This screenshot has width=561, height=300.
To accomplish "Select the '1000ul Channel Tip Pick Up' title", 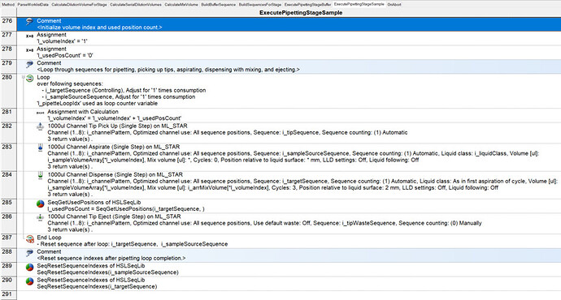I will coord(117,126).
